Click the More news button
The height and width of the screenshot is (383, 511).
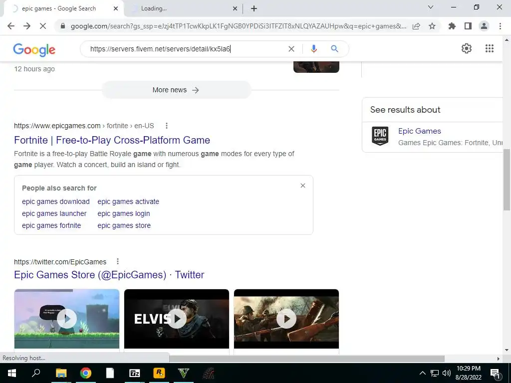[x=176, y=90]
